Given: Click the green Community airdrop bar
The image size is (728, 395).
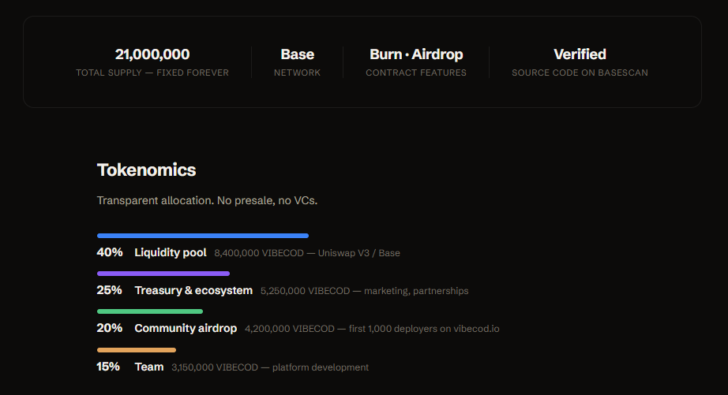Looking at the screenshot, I should pyautogui.click(x=150, y=311).
